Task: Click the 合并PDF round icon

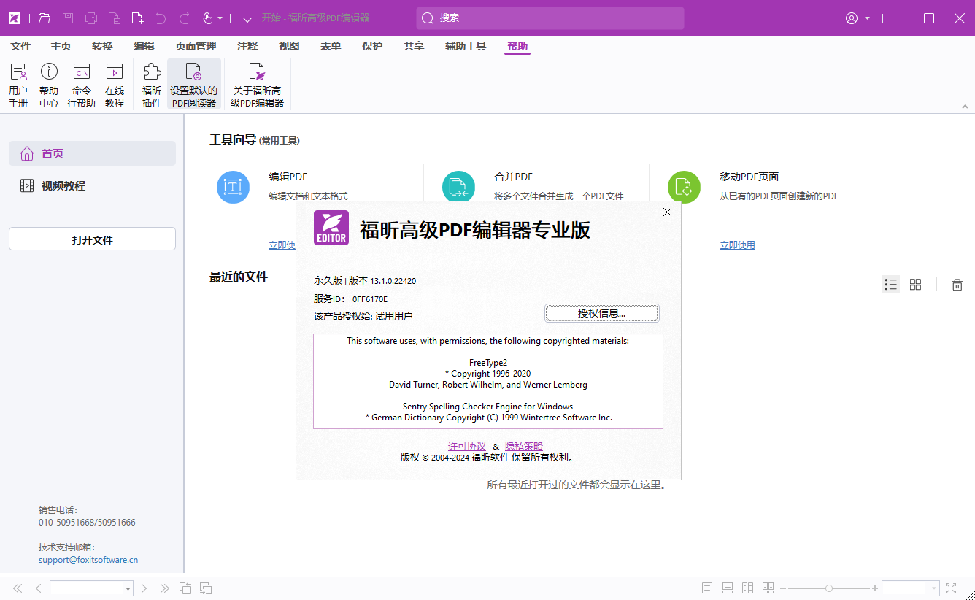Action: coord(458,187)
